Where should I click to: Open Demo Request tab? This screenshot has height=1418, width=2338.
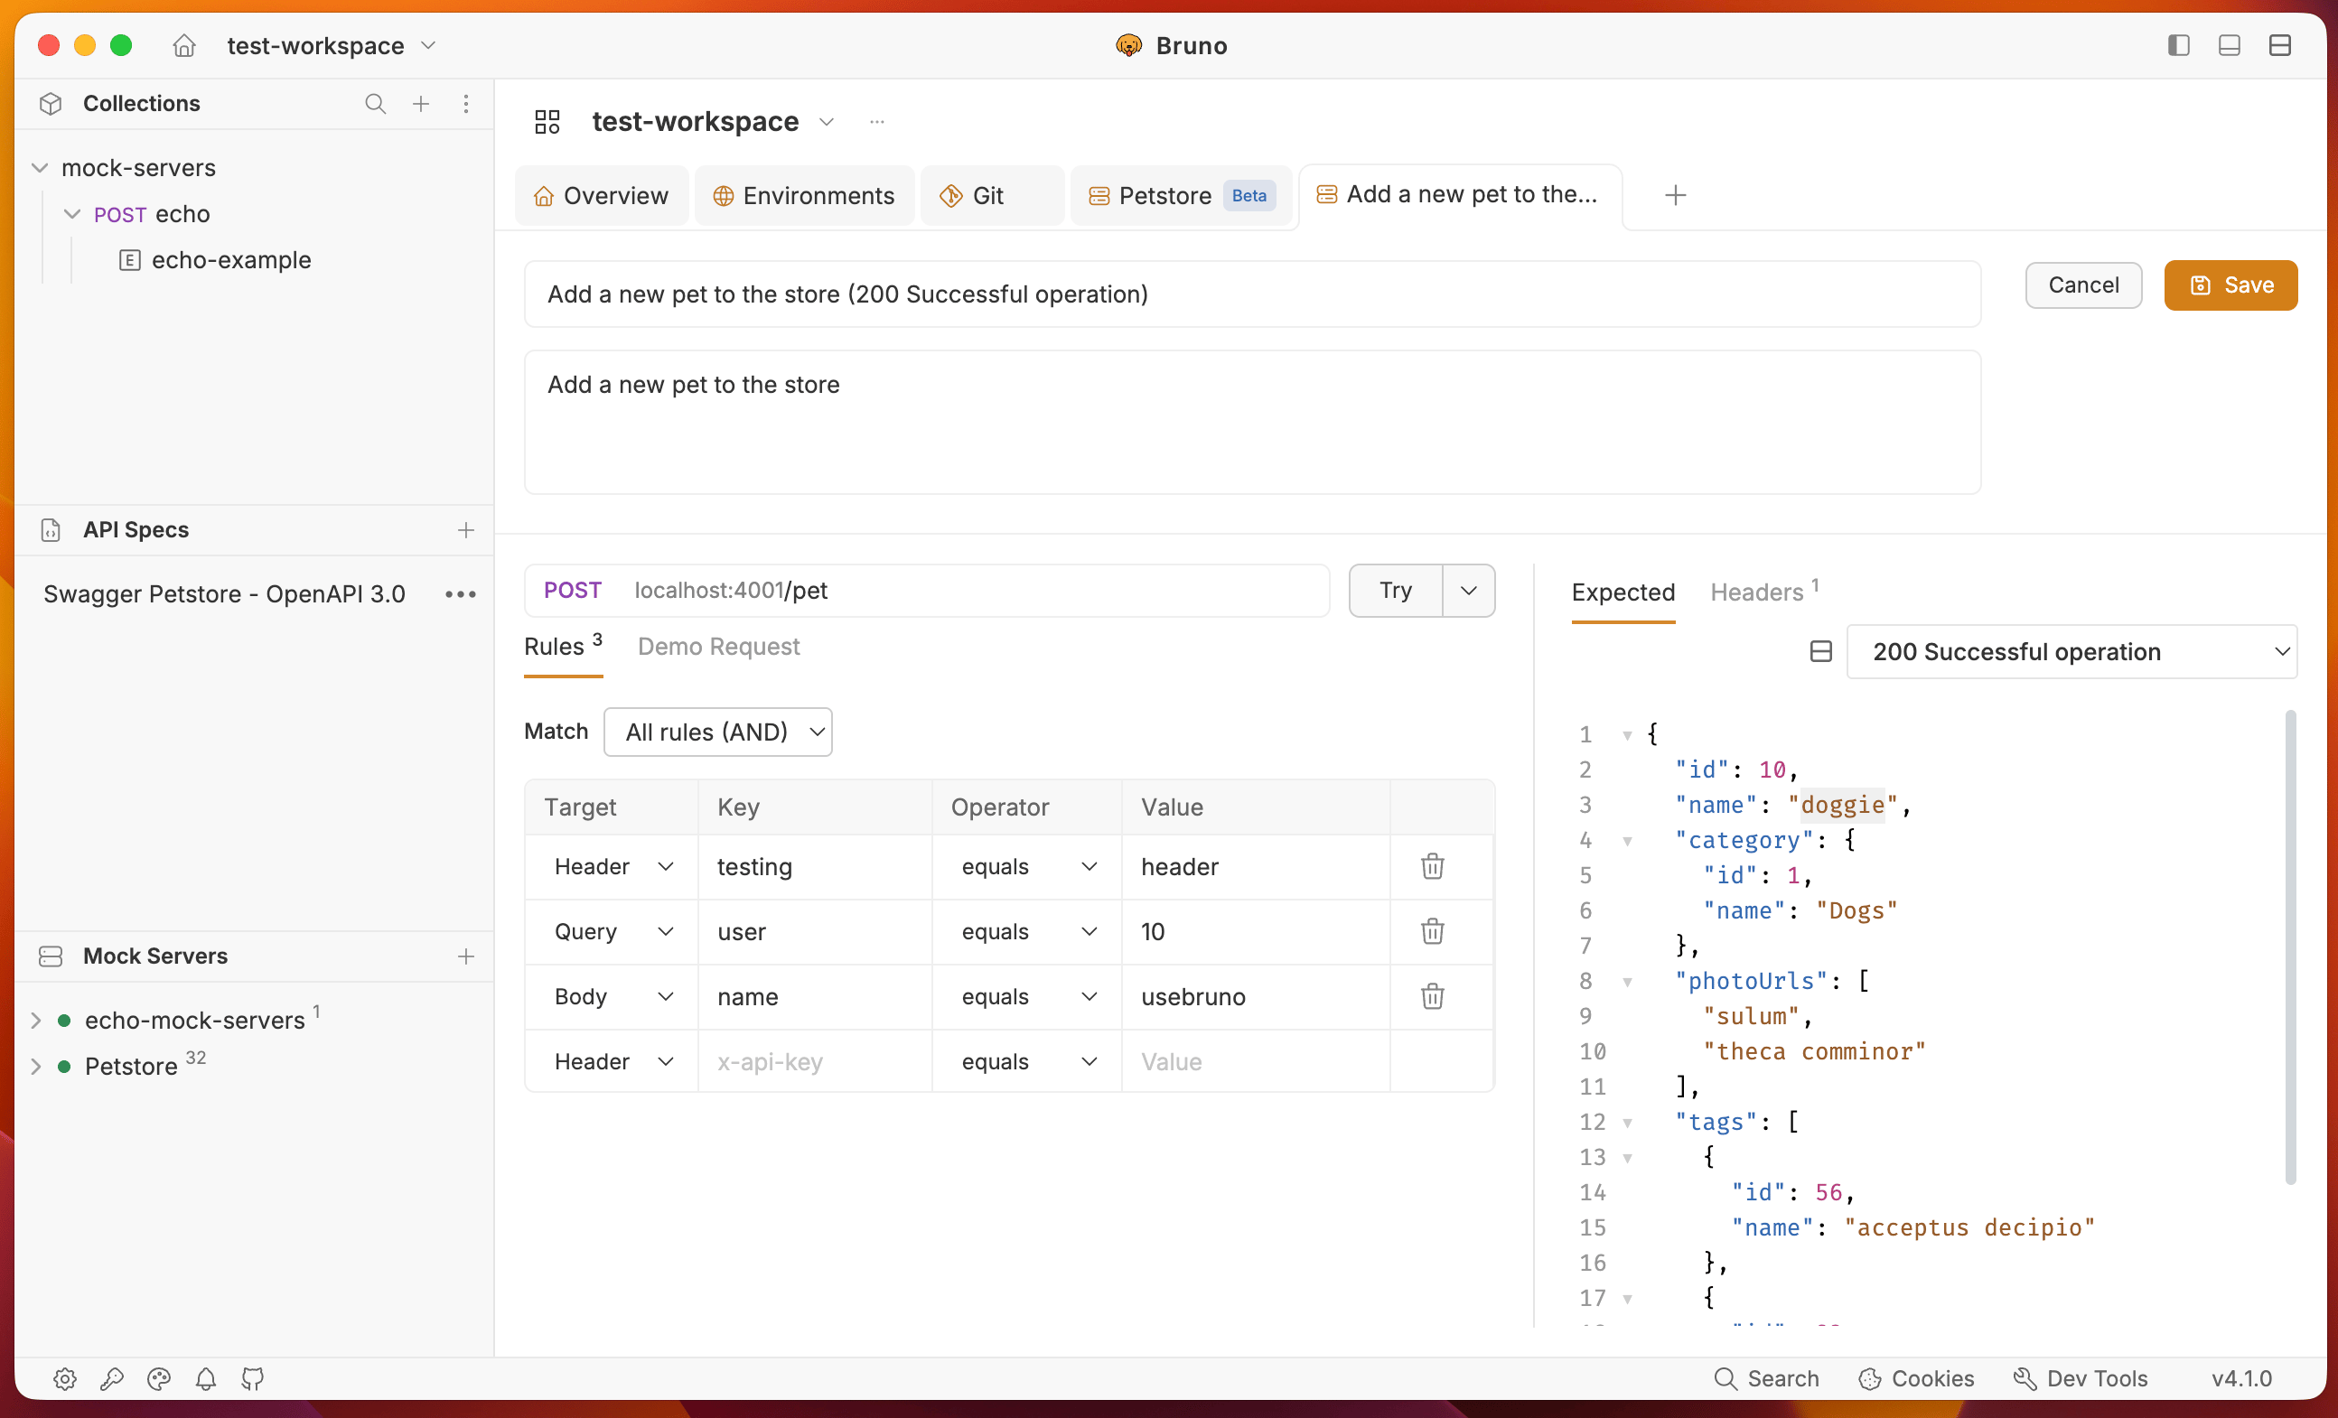point(718,647)
